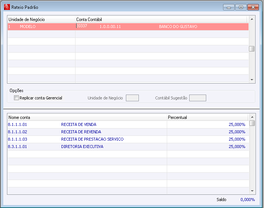This screenshot has height=208, width=264.
Task: Select the 8.3.1.1.01 account code
Action: point(17,147)
